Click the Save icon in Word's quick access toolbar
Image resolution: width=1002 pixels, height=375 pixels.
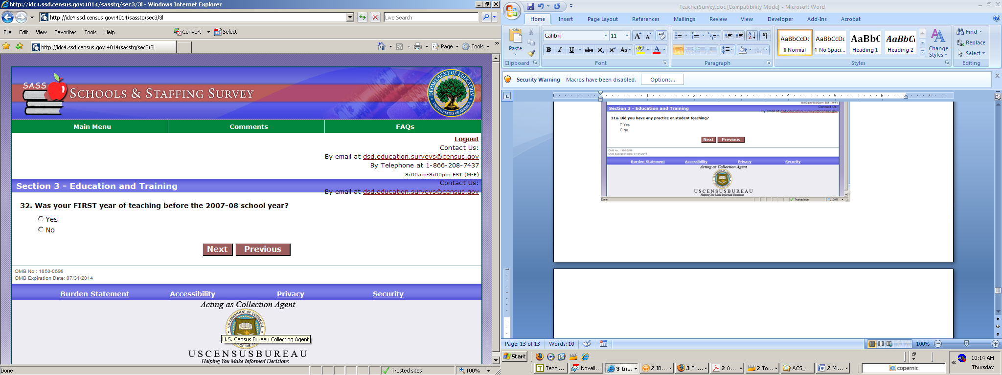[530, 6]
